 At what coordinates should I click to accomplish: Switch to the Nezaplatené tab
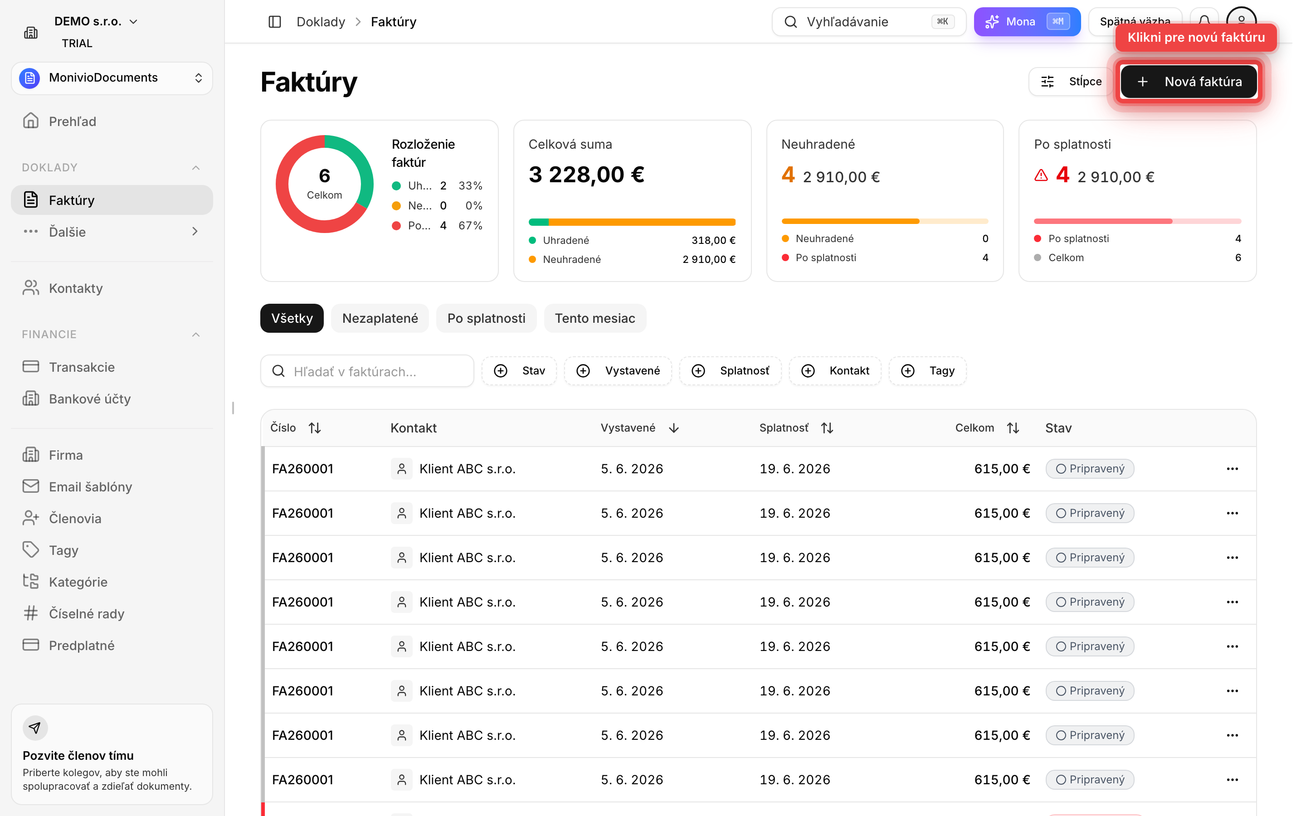380,318
